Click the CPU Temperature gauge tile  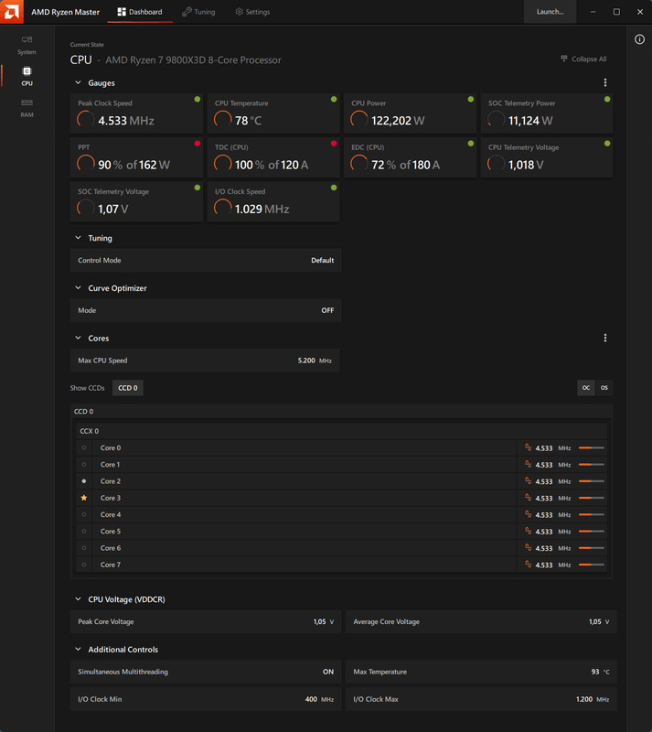point(273,112)
